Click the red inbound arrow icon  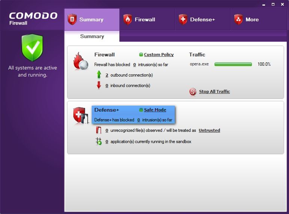(99, 85)
